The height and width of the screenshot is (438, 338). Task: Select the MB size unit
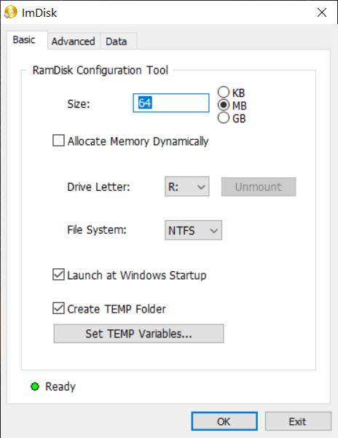pos(224,105)
